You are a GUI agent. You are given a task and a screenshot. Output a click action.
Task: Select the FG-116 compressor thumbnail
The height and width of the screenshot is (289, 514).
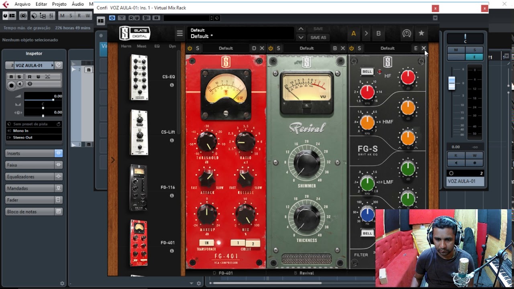coord(139,188)
